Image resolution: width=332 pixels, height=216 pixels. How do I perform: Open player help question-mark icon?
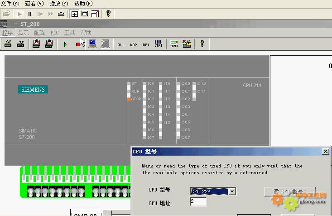coord(108,14)
